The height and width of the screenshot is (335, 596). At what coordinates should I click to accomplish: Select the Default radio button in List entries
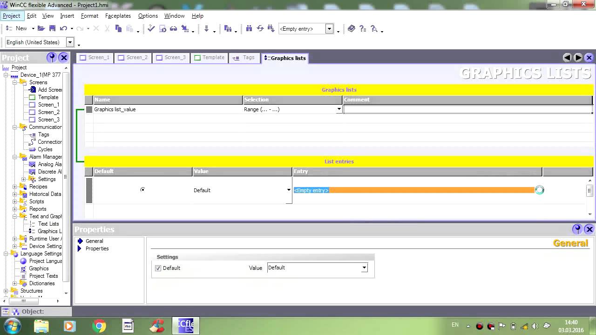point(142,190)
